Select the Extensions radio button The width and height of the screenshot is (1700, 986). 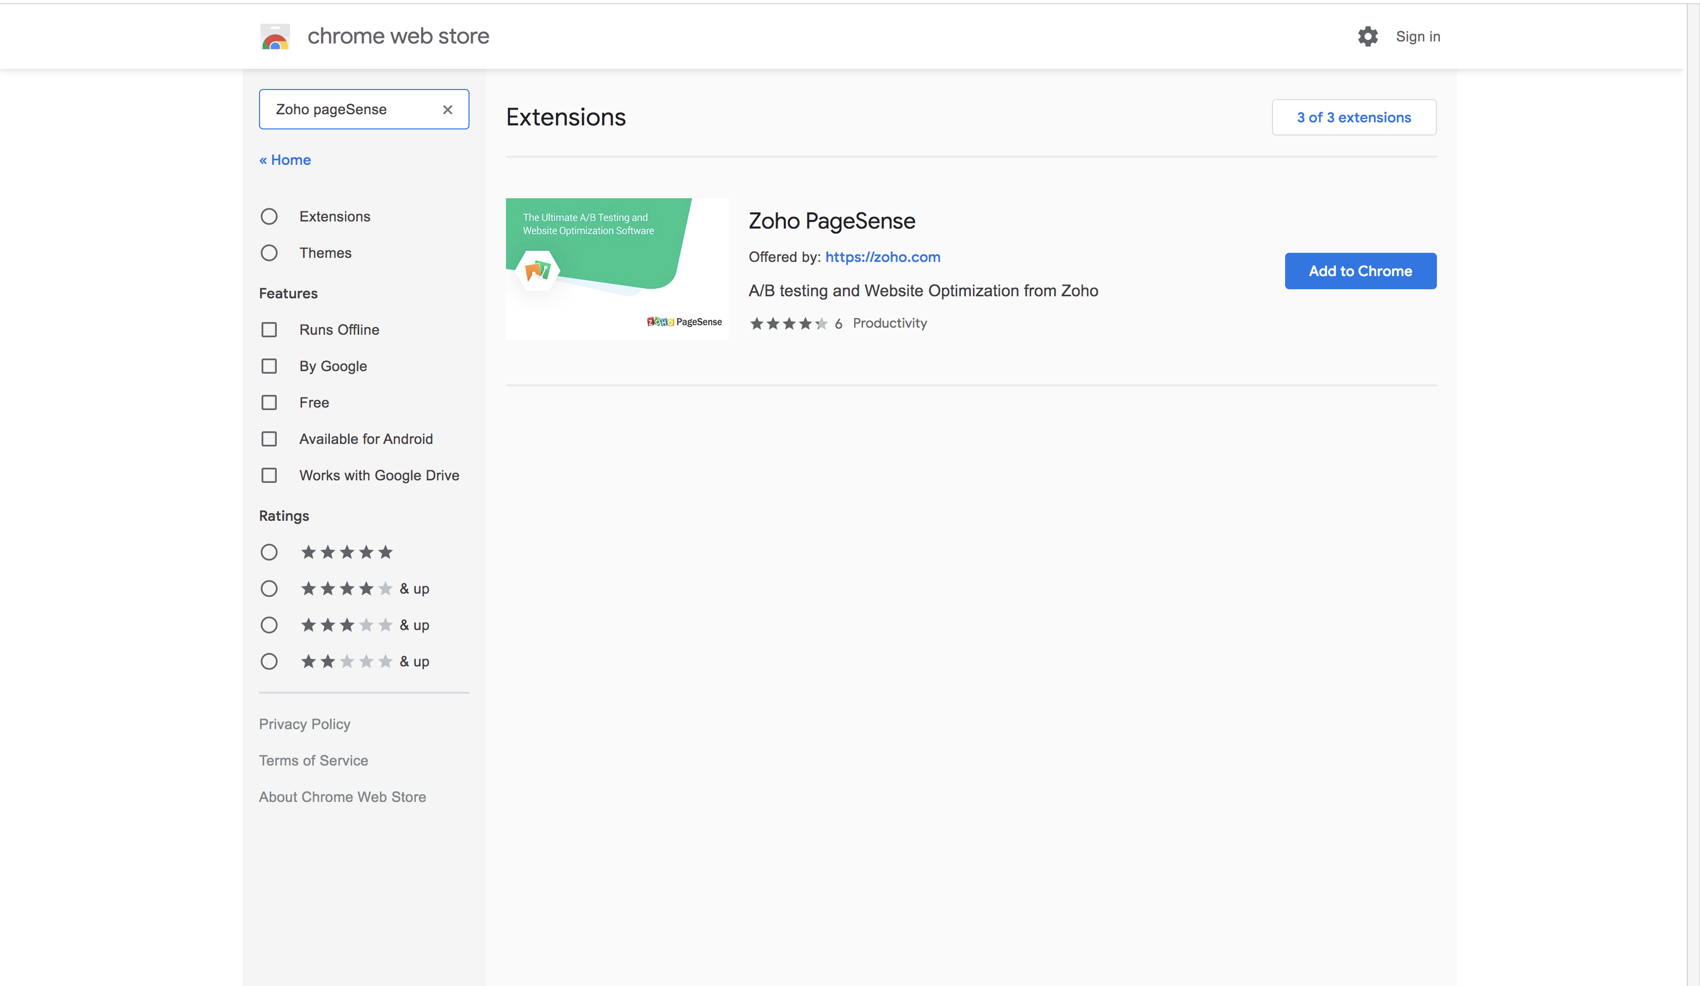[269, 216]
